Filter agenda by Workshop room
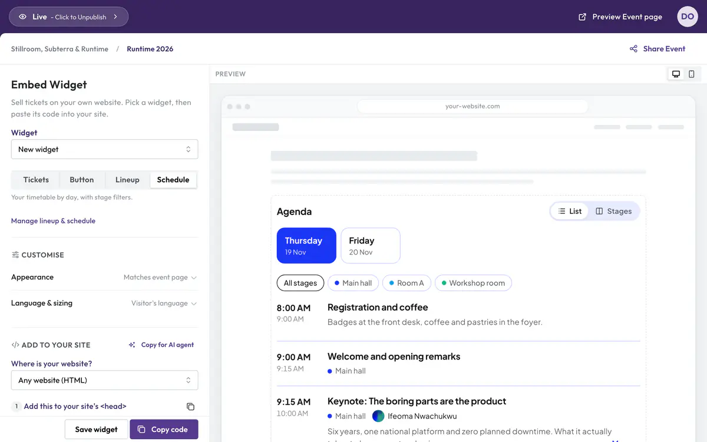 click(474, 283)
